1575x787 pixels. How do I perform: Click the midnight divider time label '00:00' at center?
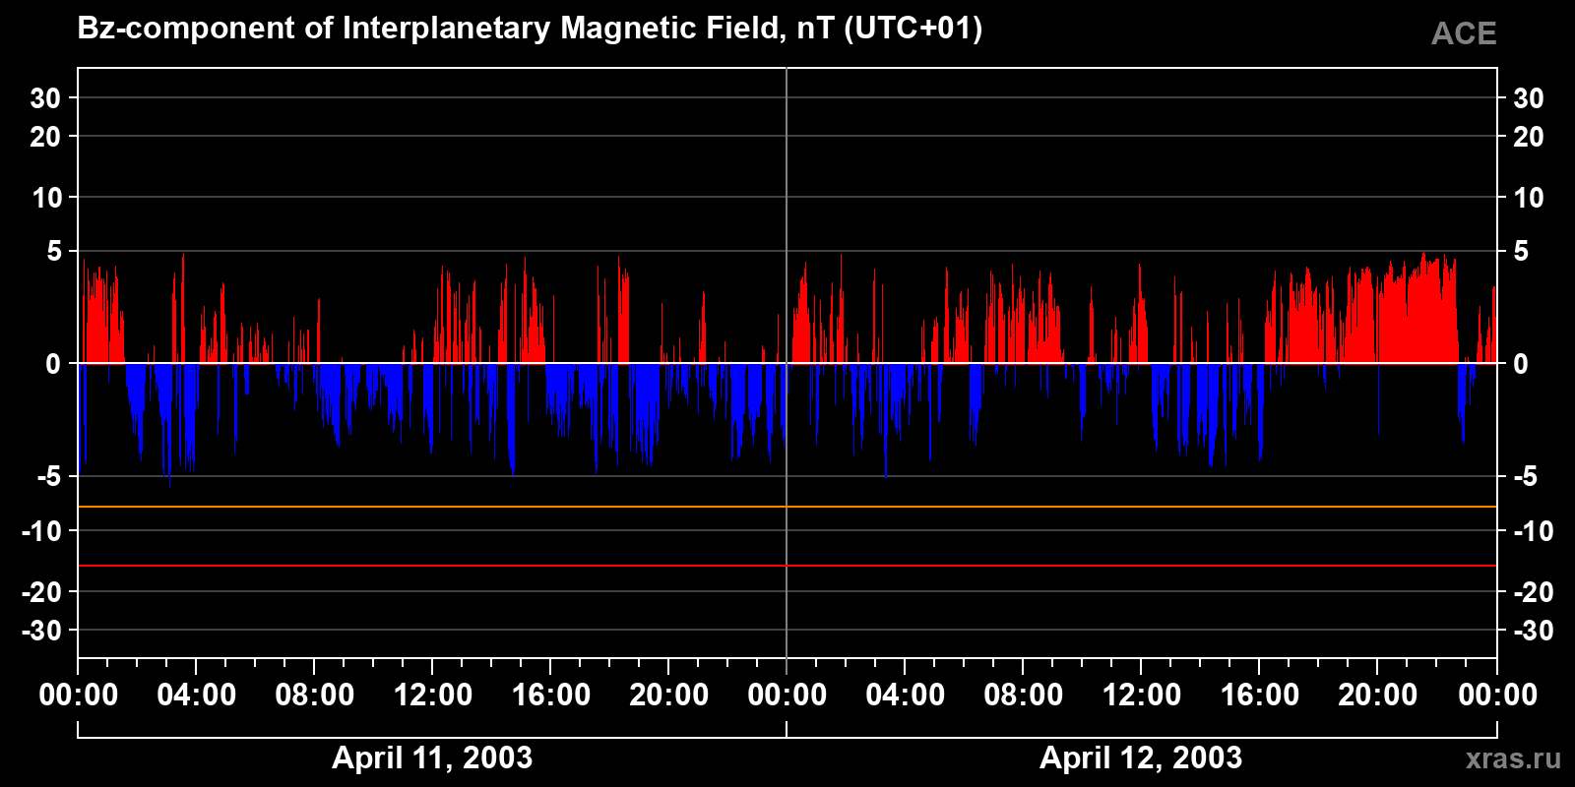point(787,695)
